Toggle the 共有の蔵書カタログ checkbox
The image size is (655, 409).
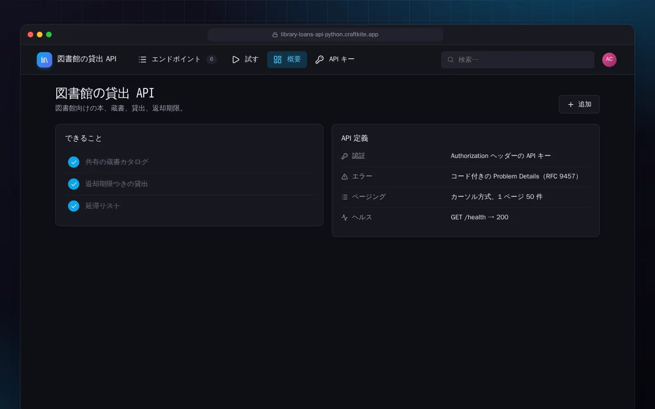74,162
